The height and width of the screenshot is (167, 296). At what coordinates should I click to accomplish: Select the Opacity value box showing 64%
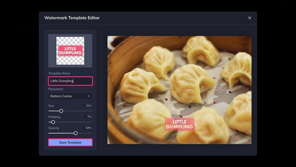click(87, 128)
